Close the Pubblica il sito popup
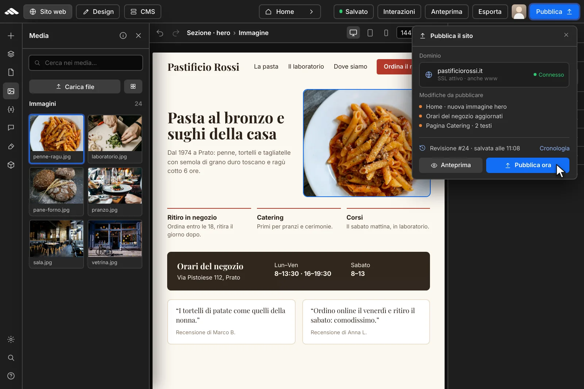Screen dimensions: 584x389 click(x=566, y=35)
